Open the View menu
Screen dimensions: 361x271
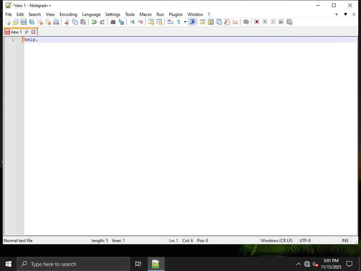tap(50, 14)
